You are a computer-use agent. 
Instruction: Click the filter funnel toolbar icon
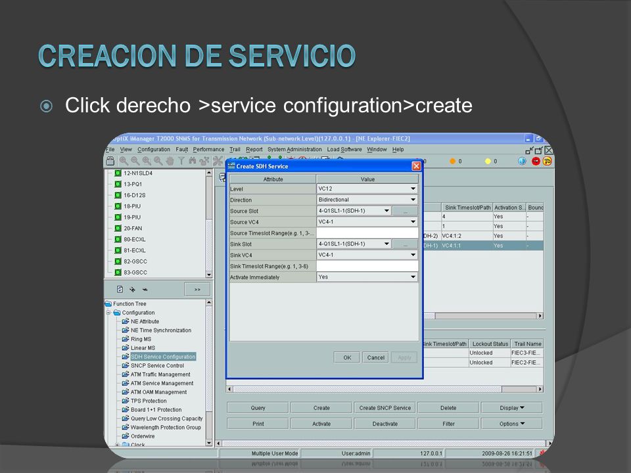click(x=181, y=161)
